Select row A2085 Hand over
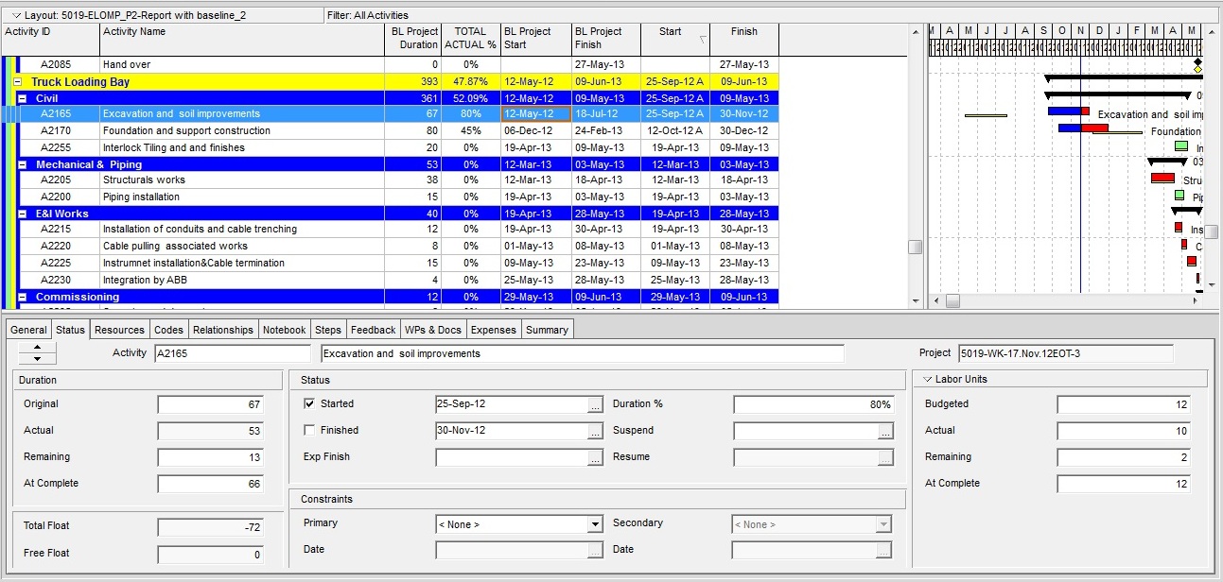The height and width of the screenshot is (582, 1223). pos(397,64)
